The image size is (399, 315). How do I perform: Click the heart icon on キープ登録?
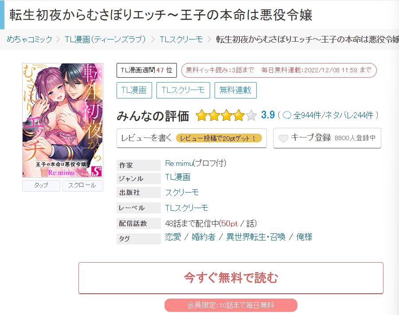point(283,138)
